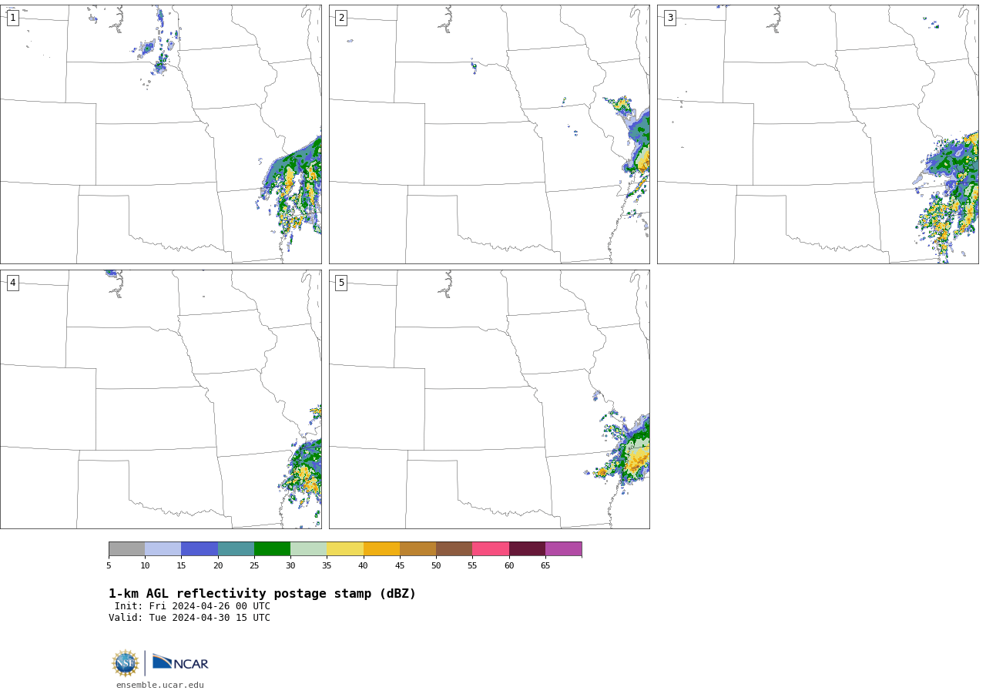Click the 1-km AGL reflectivity title
The width and height of the screenshot is (986, 694).
coord(262,594)
